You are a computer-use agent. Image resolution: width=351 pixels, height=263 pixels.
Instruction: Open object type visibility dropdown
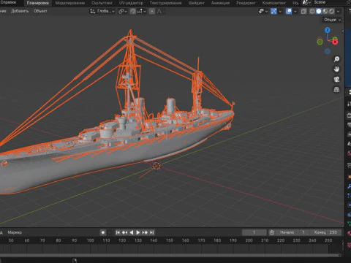(263, 11)
